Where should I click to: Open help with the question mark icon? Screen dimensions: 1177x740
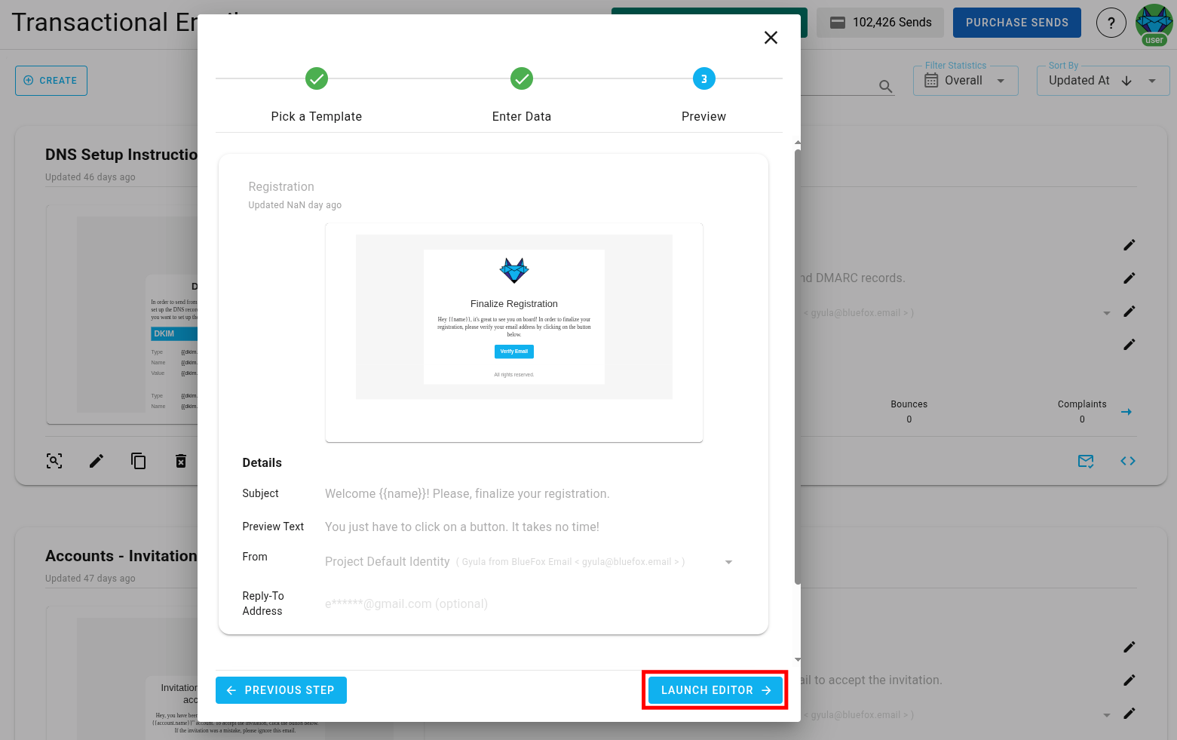click(1111, 23)
